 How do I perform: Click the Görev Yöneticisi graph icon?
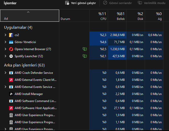[11, 42]
